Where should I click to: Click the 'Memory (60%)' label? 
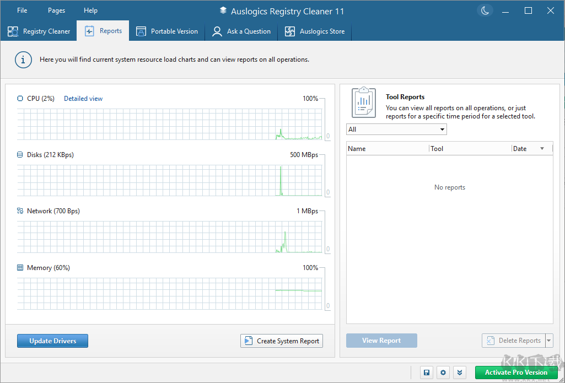pos(49,268)
